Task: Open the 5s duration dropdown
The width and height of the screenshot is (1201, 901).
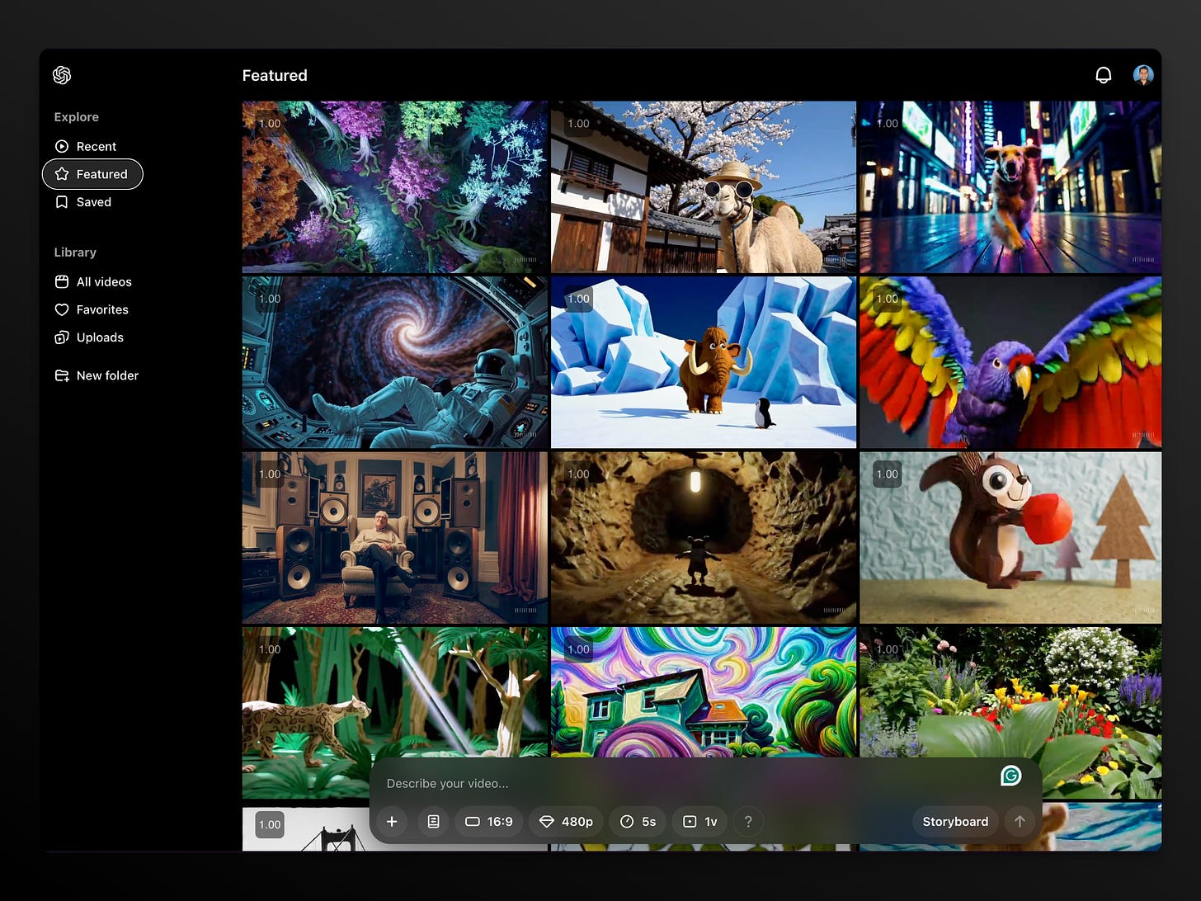Action: (638, 822)
